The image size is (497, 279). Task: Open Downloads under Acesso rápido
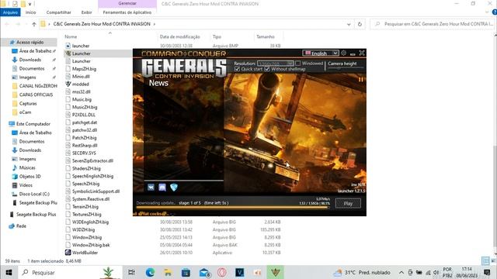pyautogui.click(x=30, y=60)
